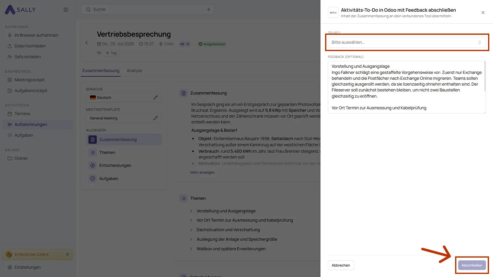Close the Odoo dialog with X

(x=483, y=13)
